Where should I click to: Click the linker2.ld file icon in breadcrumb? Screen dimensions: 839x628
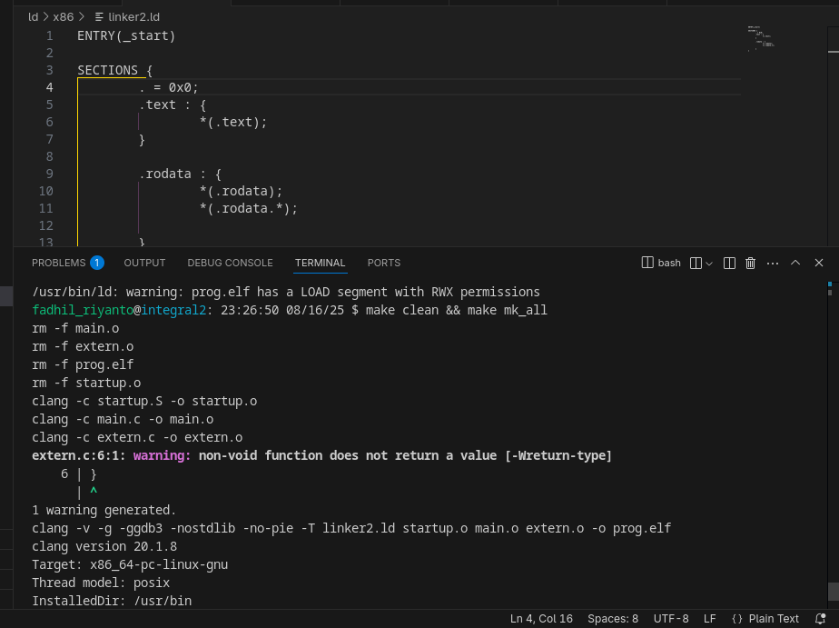click(99, 17)
